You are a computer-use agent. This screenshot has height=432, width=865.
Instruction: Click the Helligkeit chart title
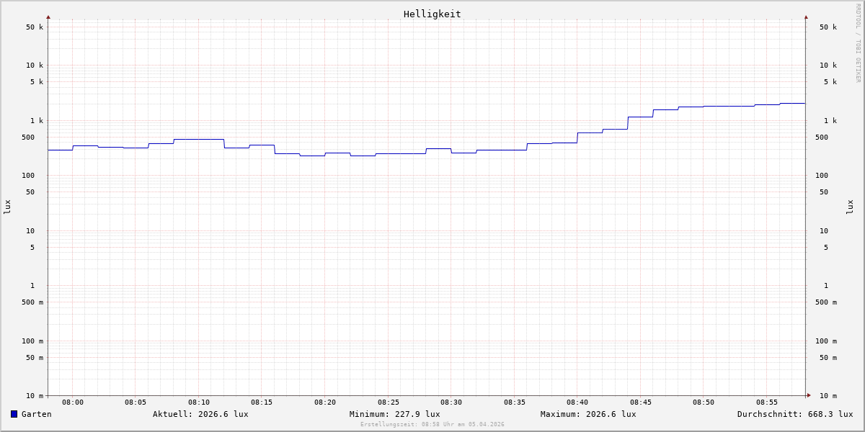pos(432,14)
